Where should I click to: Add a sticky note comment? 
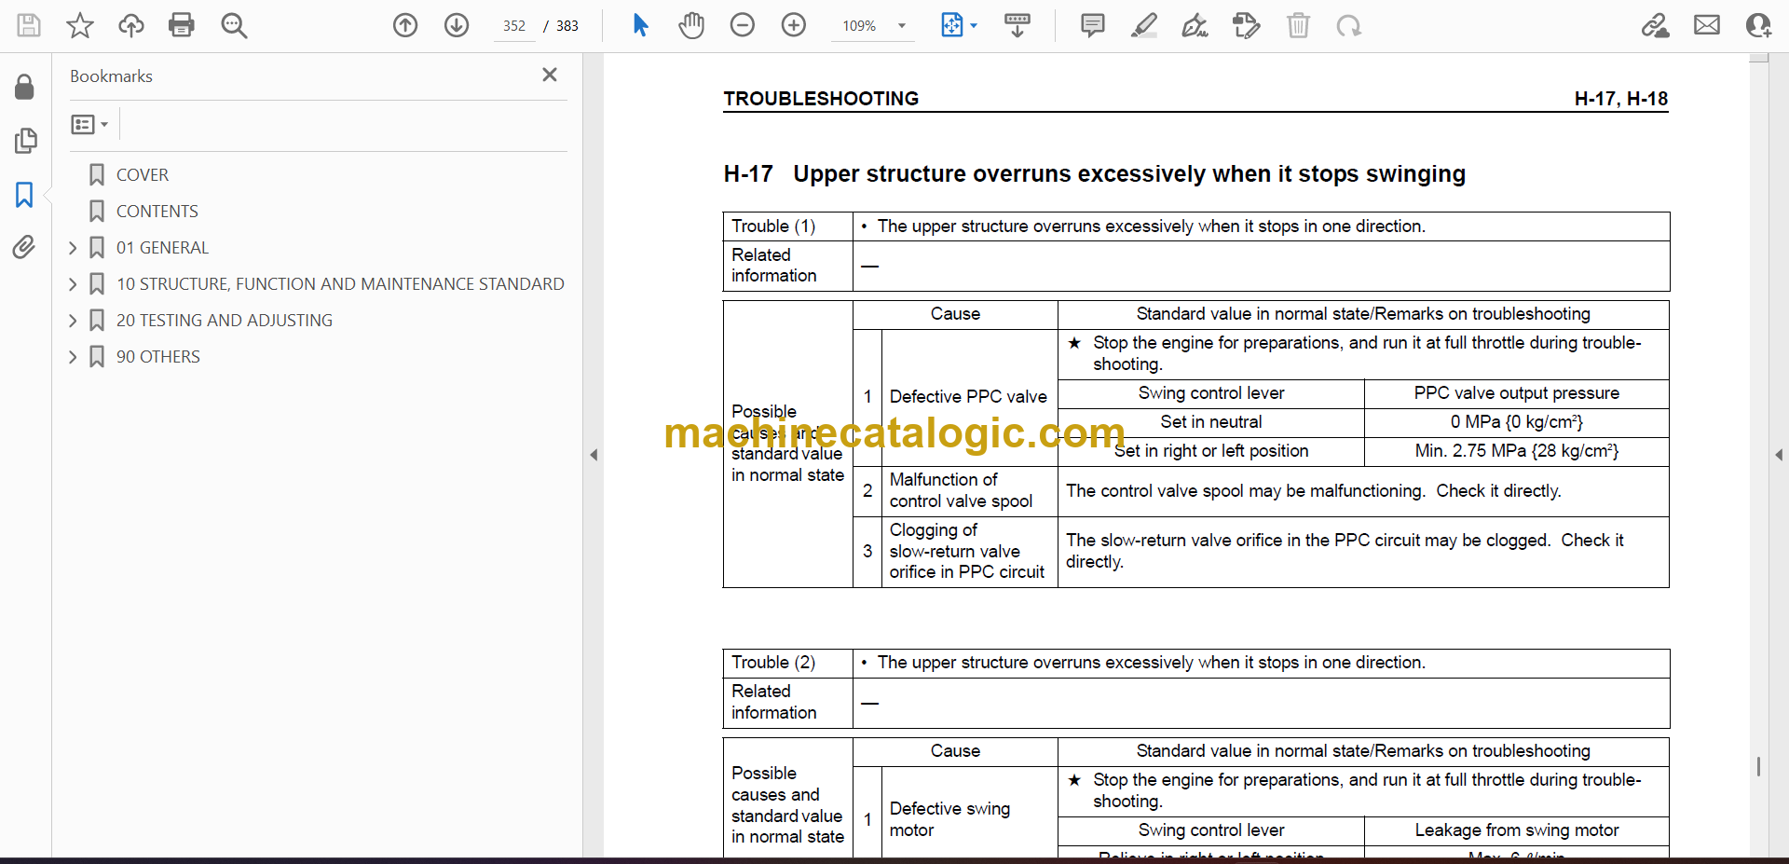tap(1093, 25)
